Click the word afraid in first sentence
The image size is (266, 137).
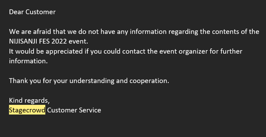(42, 31)
